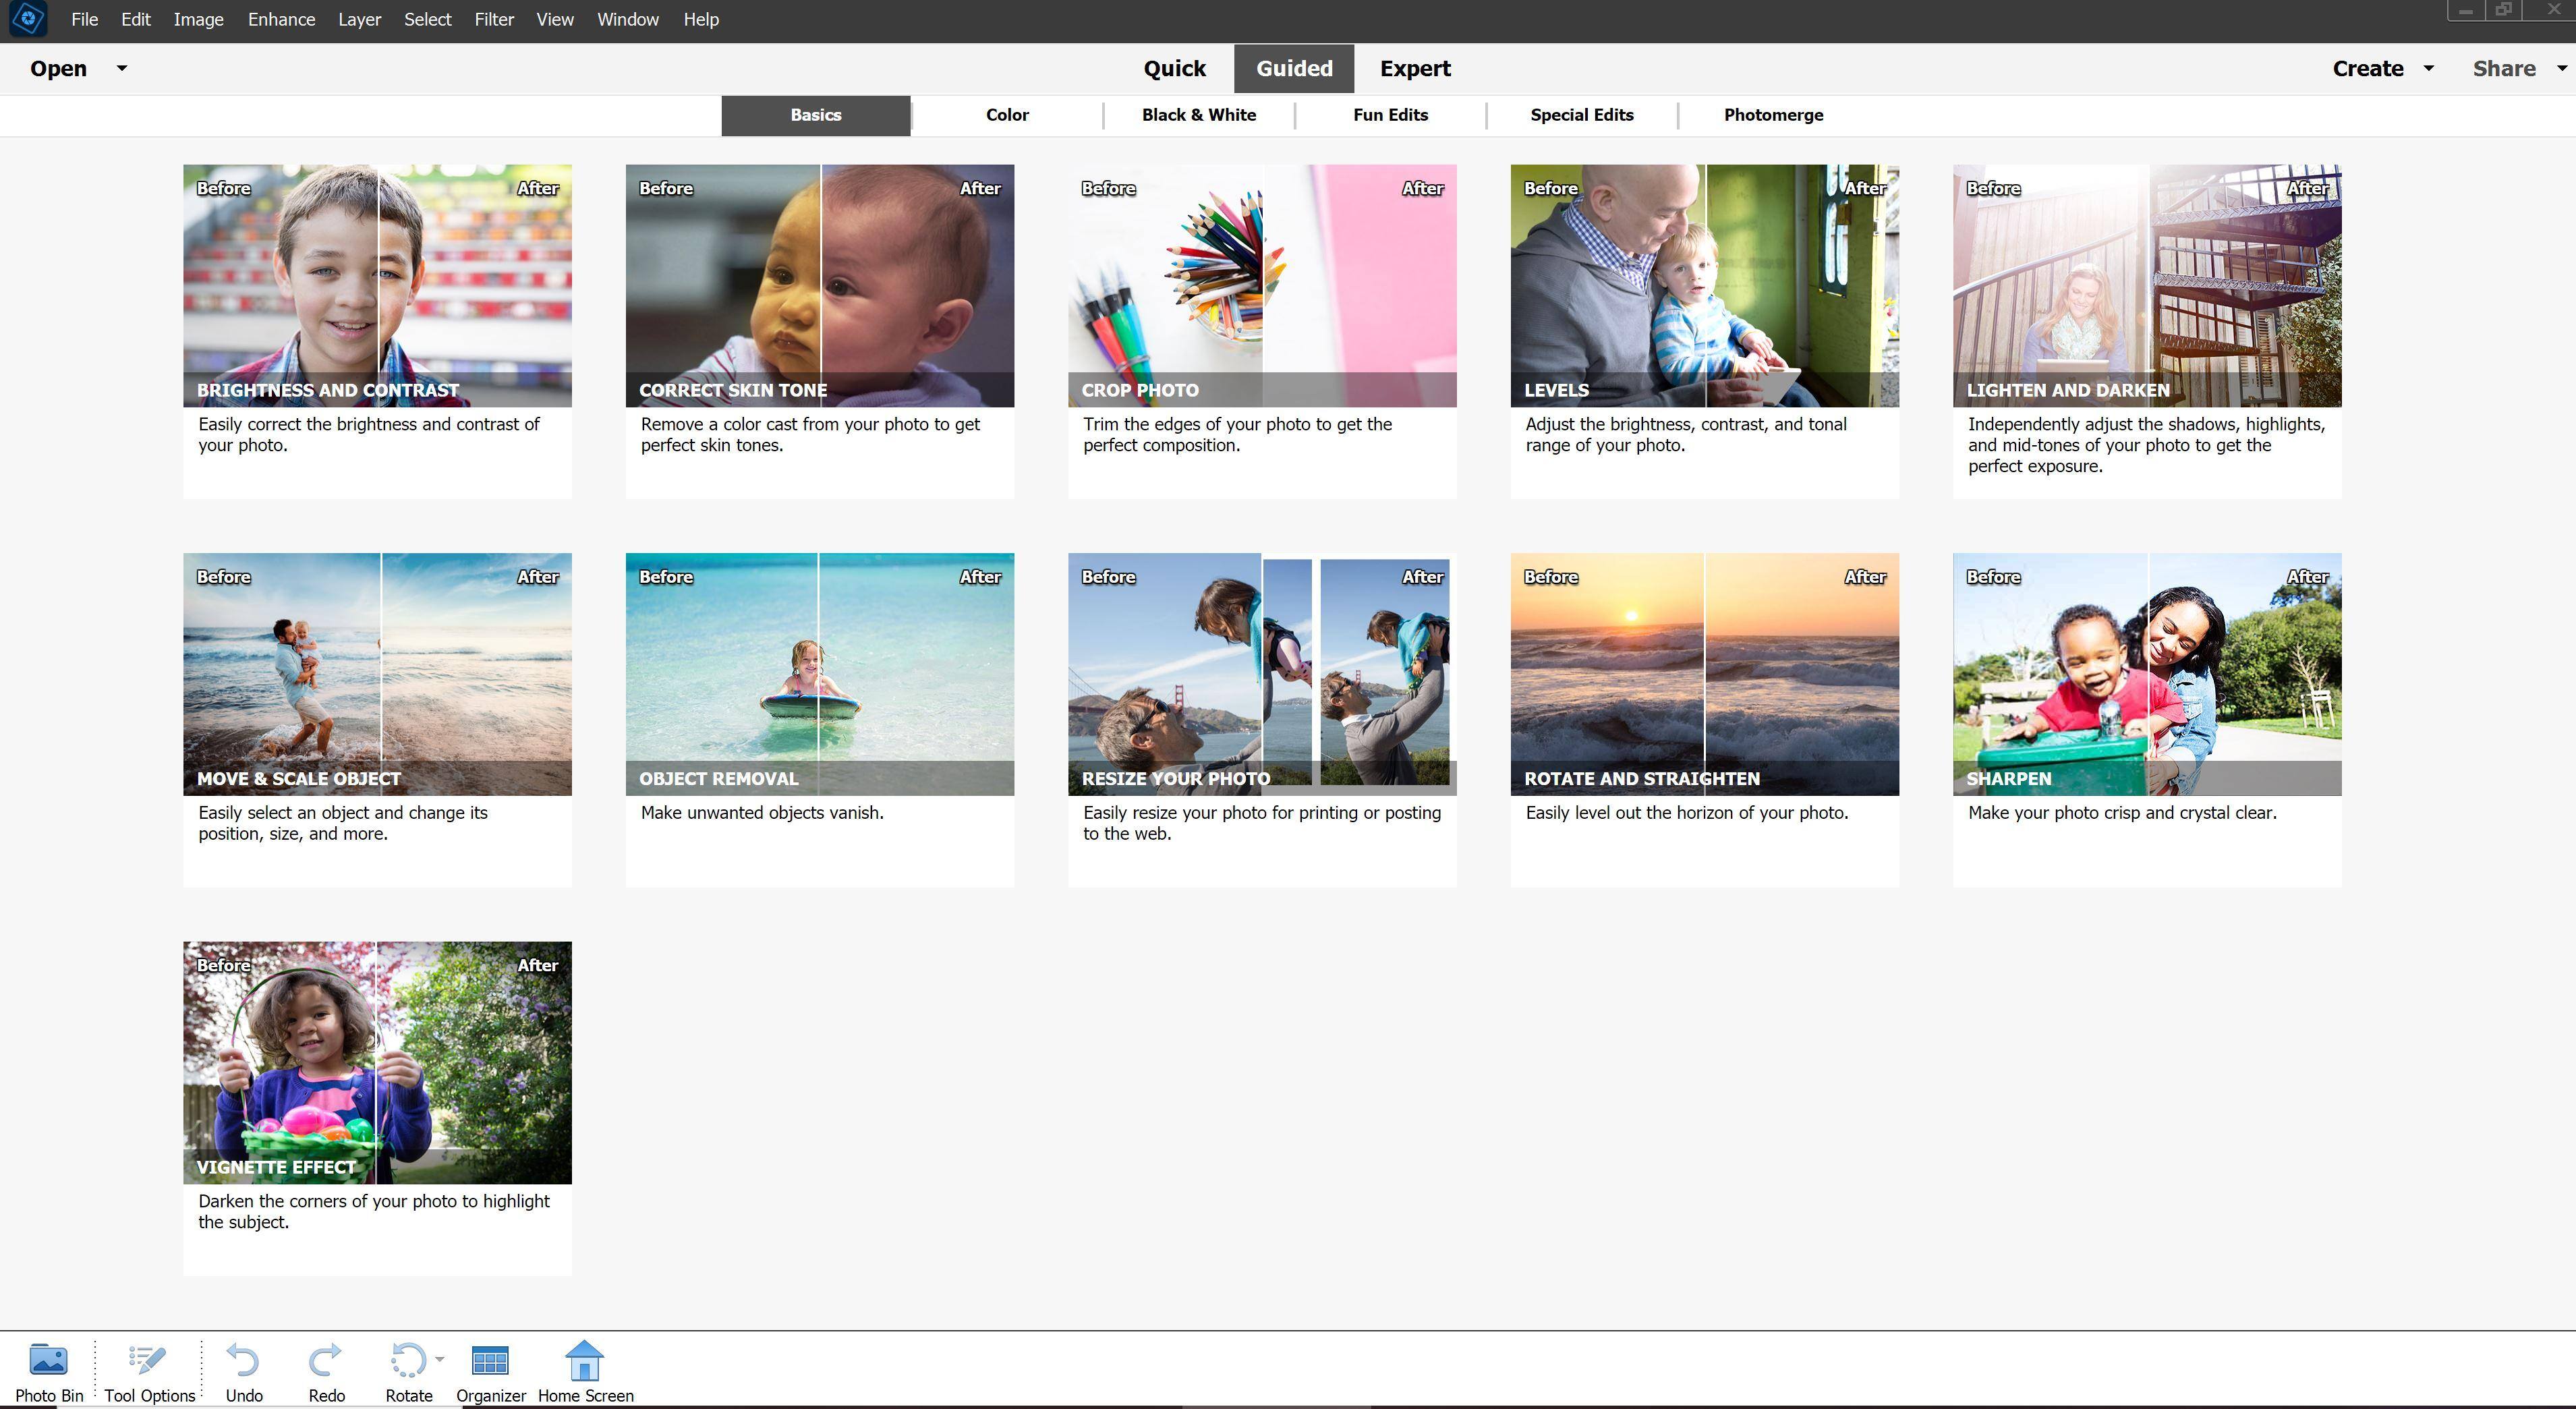The height and width of the screenshot is (1409, 2576).
Task: Open the Enhance menu
Action: click(x=281, y=19)
